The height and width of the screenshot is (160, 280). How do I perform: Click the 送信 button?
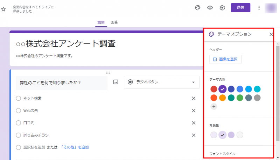[240, 7]
